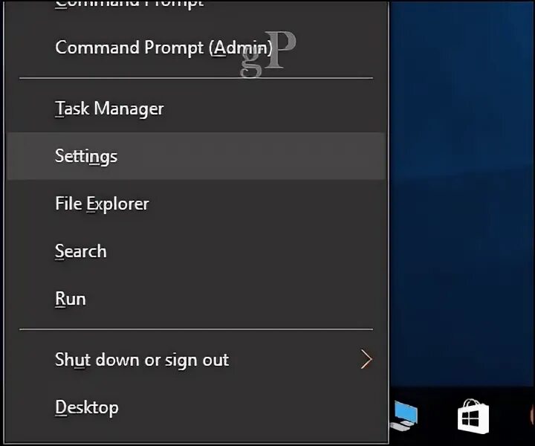
Task: Click the separator line below Run
Action: (x=195, y=329)
